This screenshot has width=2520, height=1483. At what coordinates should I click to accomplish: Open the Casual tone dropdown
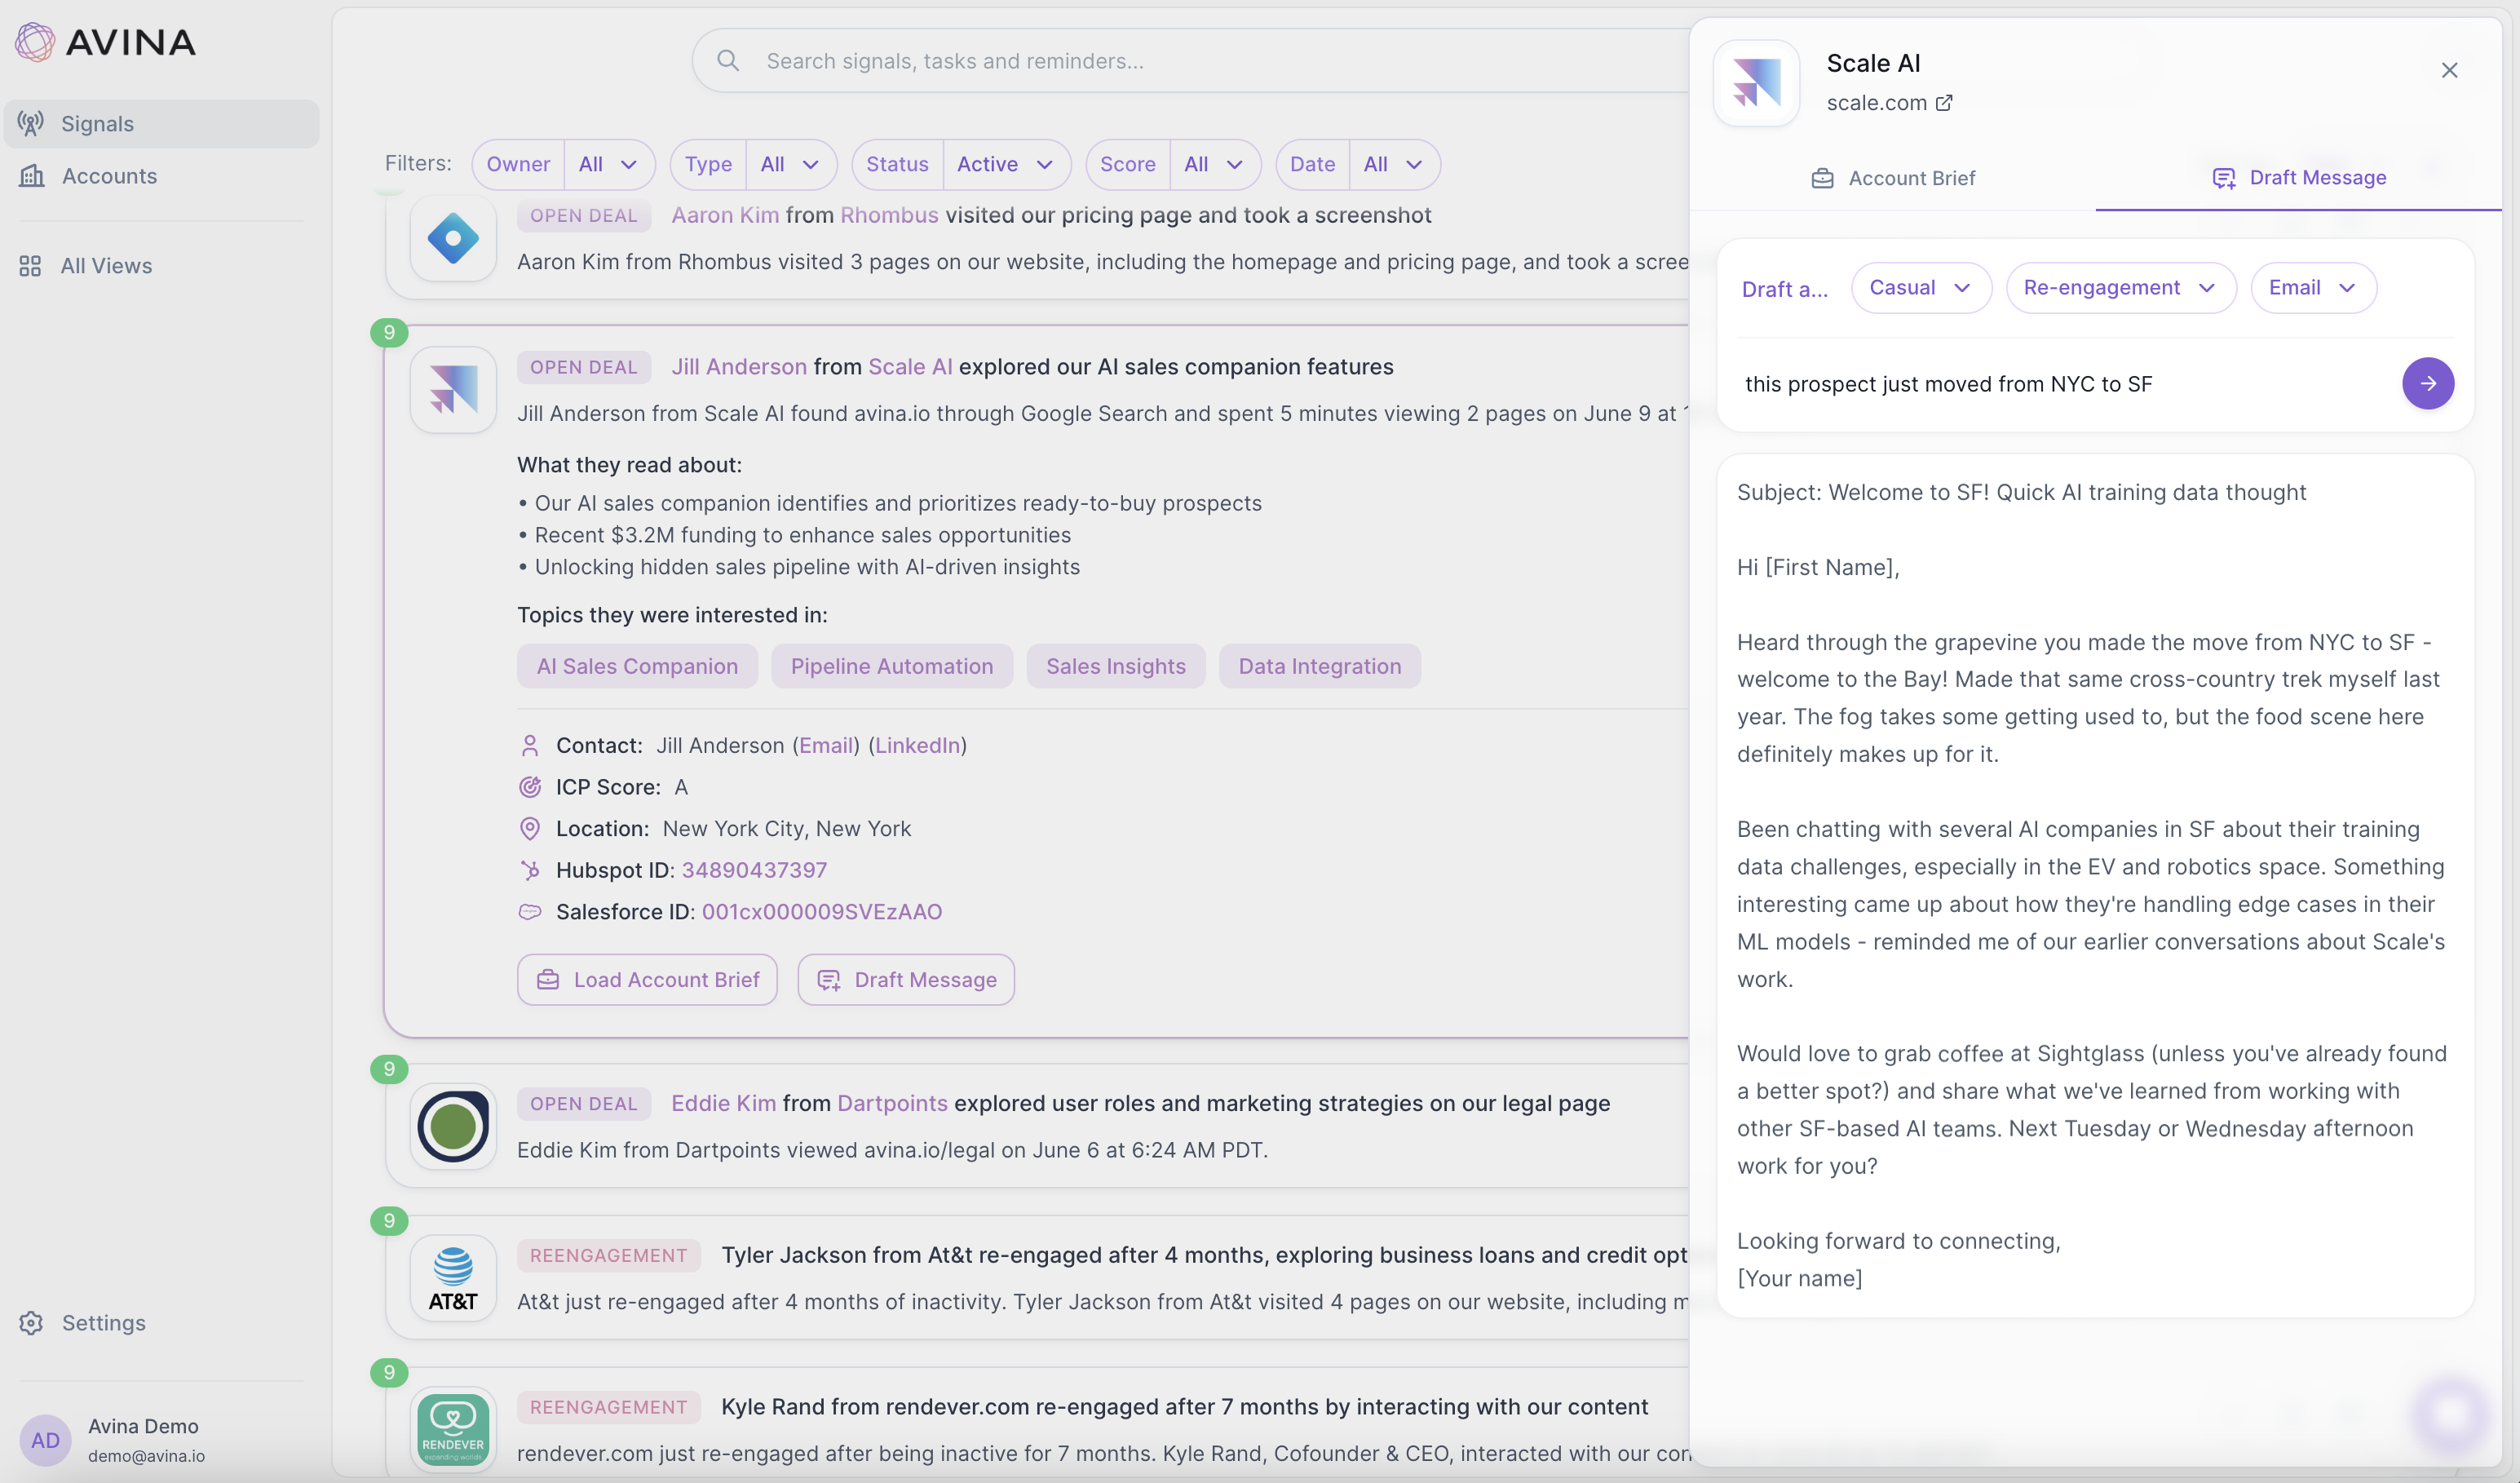click(1921, 288)
